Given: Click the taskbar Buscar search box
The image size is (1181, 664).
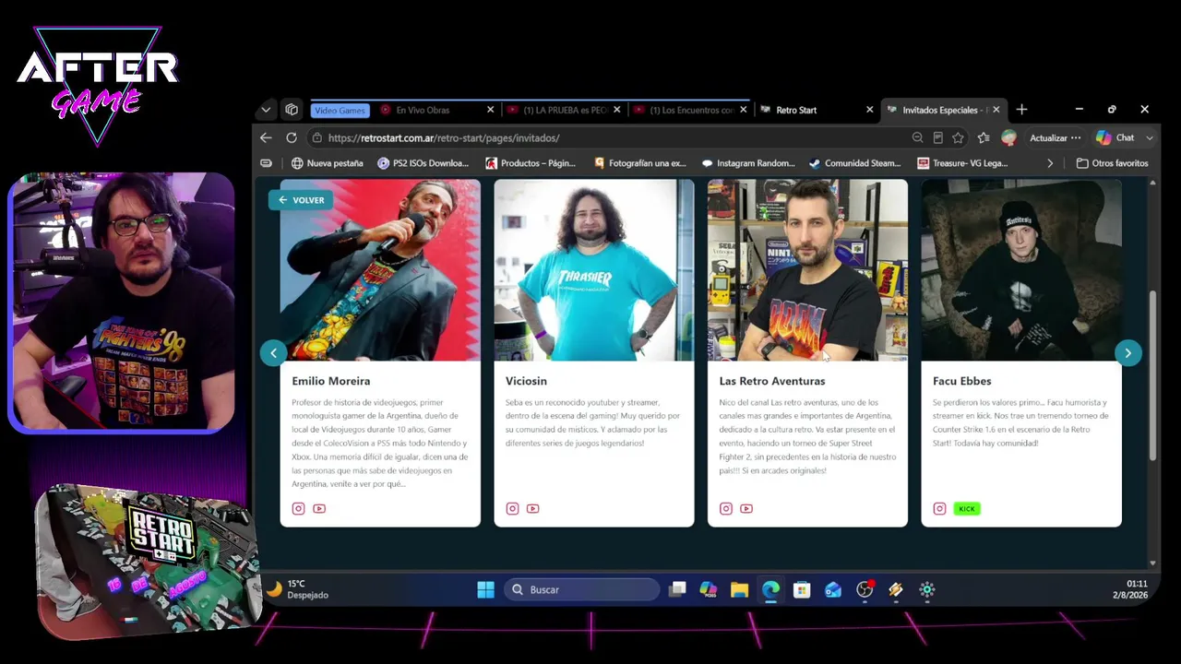Looking at the screenshot, I should 581,589.
